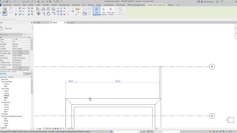Screen dimensions: 237x133
Task: Close the Properties palette
Action: pos(32,23)
